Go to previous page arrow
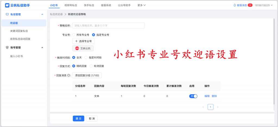The width and height of the screenshot is (278, 127). [203, 107]
